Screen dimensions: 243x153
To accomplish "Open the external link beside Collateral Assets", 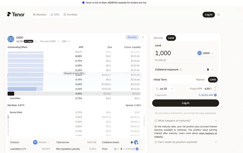I will coord(141,142).
